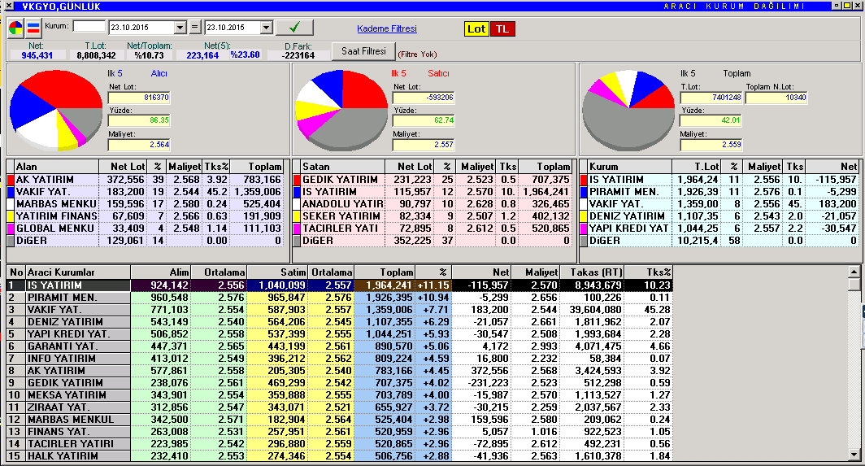
Task: Select the DENIZ YATIRIM row in main table
Action: [x=339, y=322]
